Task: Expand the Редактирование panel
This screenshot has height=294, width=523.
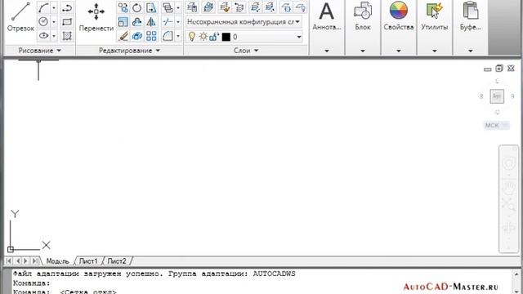Action: point(129,51)
